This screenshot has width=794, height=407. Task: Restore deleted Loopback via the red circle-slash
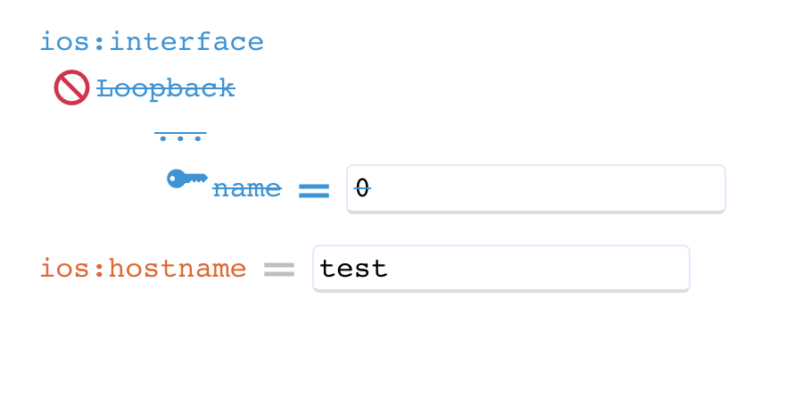tap(72, 87)
